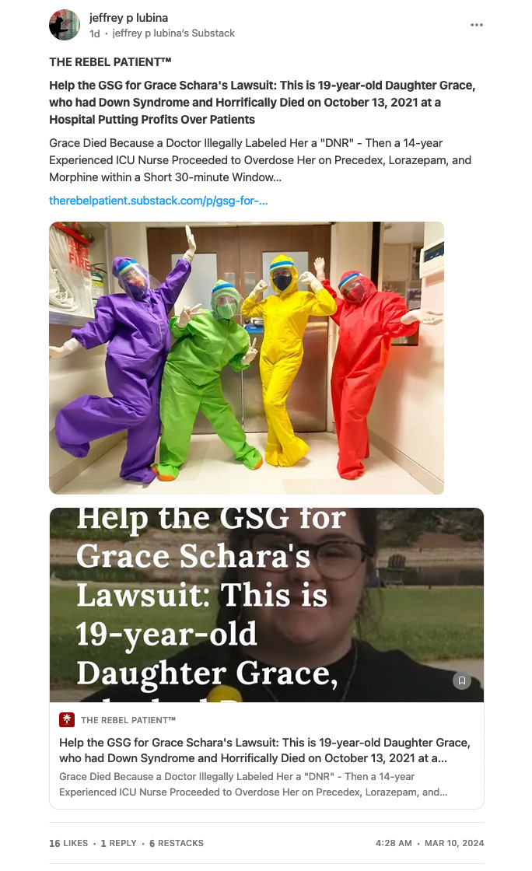The width and height of the screenshot is (532, 871).
Task: Visit jeffrey p lubina's Substack publication link
Action: (173, 33)
